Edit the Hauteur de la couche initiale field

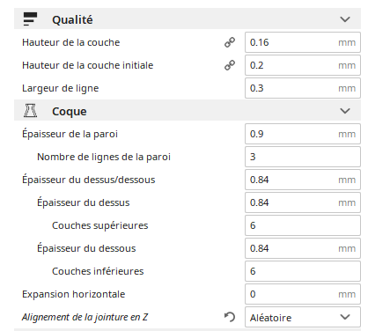303,65
